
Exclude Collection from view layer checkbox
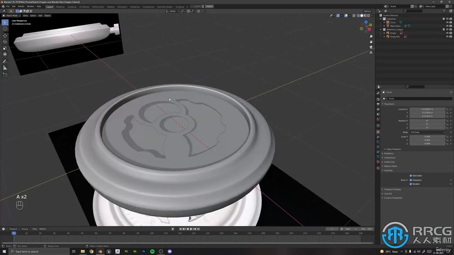coord(443,19)
